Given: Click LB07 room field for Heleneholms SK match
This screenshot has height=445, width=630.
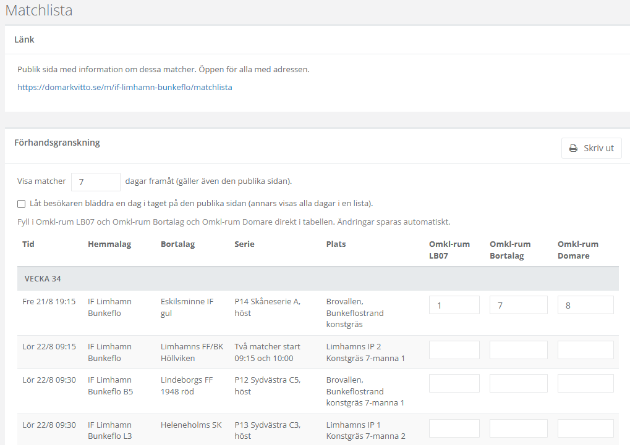Looking at the screenshot, I should click(454, 428).
